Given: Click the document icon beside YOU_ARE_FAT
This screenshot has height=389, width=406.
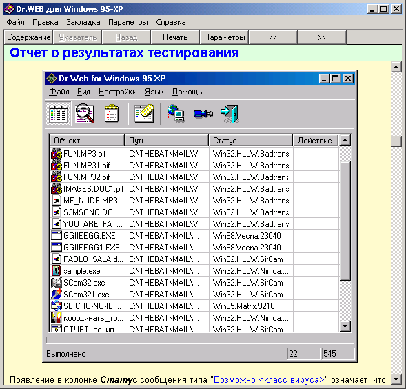Looking at the screenshot, I should (57, 223).
